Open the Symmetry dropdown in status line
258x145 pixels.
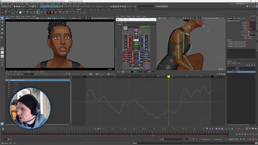(x=100, y=6)
